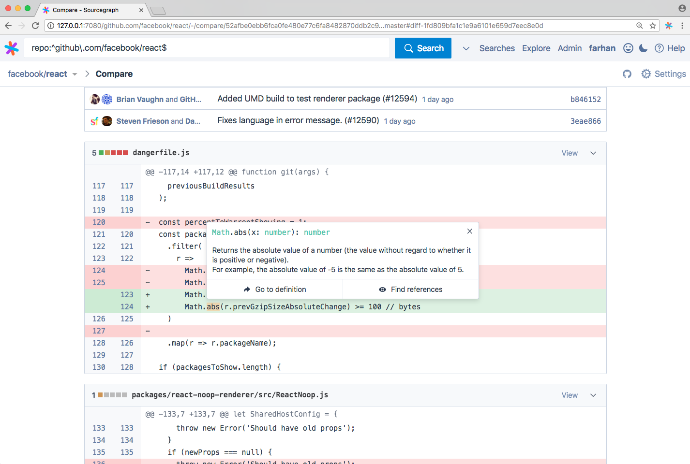Viewport: 690px width, 464px height.
Task: Open the feedback smiley icon
Action: pos(628,48)
